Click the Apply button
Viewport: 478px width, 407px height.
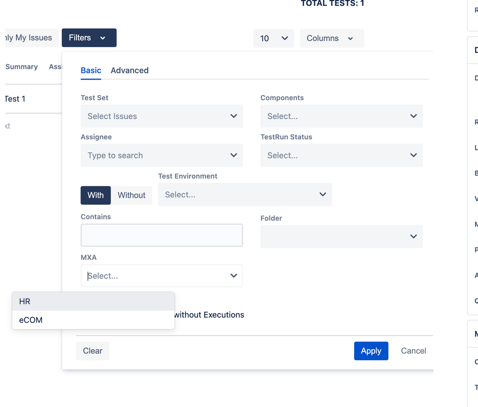click(x=371, y=351)
